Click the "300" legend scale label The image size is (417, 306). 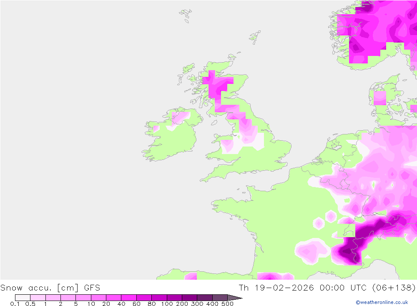point(197,304)
